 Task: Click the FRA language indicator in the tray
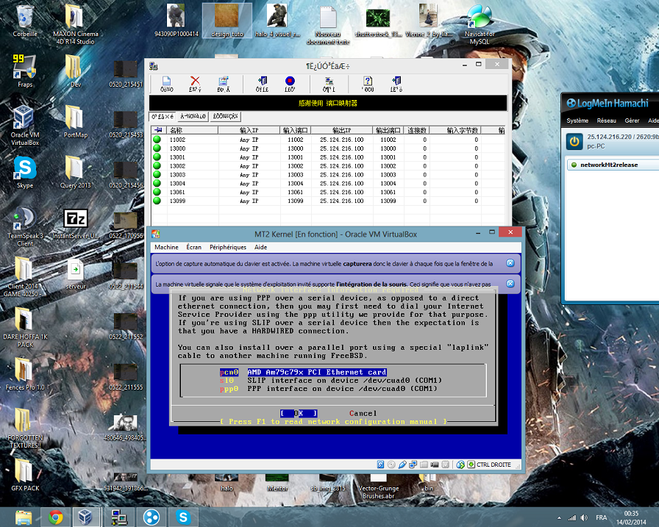pyautogui.click(x=602, y=517)
